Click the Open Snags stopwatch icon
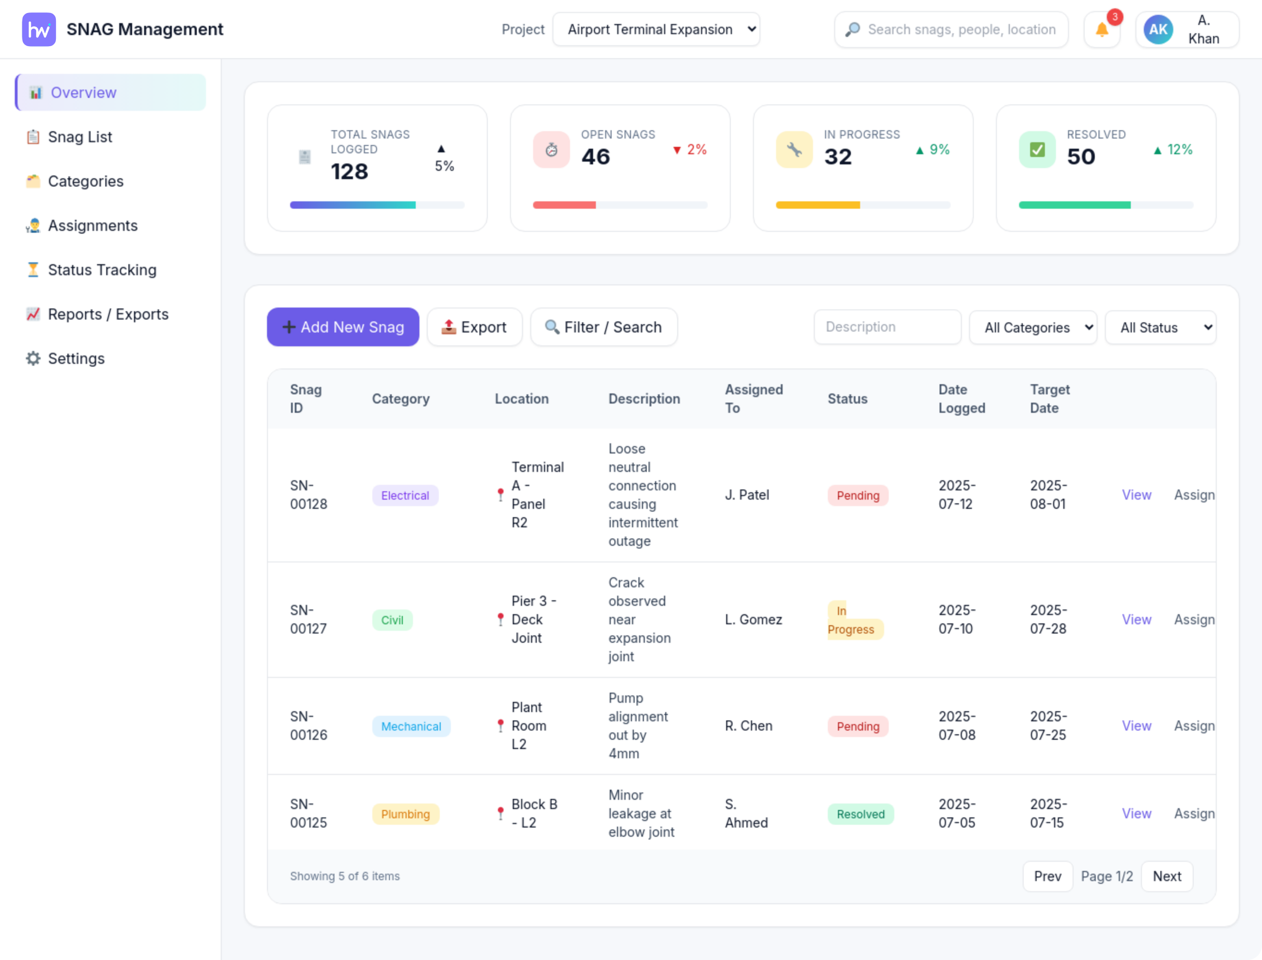Viewport: 1262px width, 960px height. (551, 150)
